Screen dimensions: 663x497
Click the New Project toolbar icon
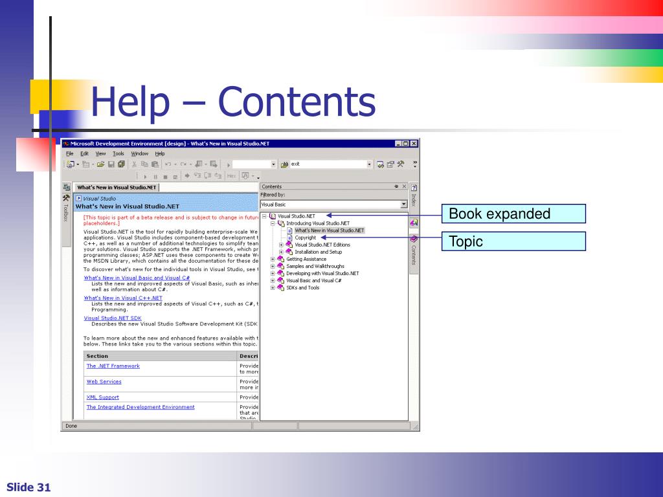click(x=71, y=164)
